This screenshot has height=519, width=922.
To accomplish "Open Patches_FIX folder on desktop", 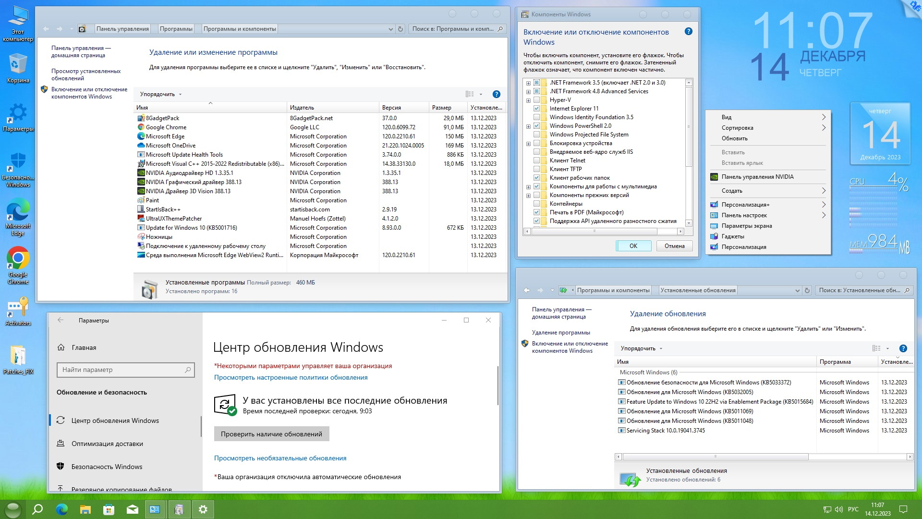I will pyautogui.click(x=18, y=359).
